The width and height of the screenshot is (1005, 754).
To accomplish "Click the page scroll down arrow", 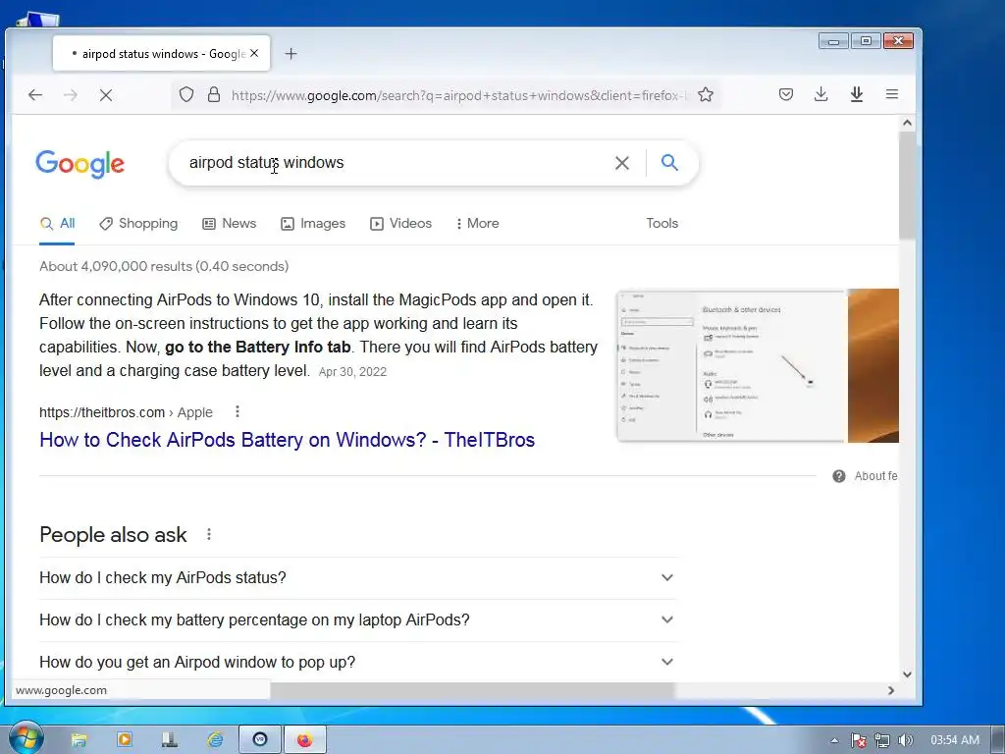I will coord(907,673).
